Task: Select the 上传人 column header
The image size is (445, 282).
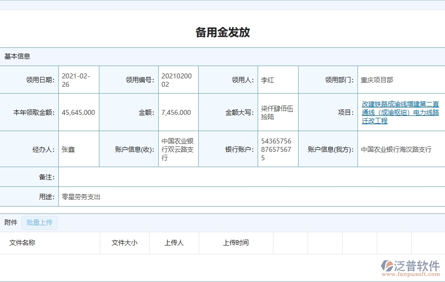Action: pos(174,243)
